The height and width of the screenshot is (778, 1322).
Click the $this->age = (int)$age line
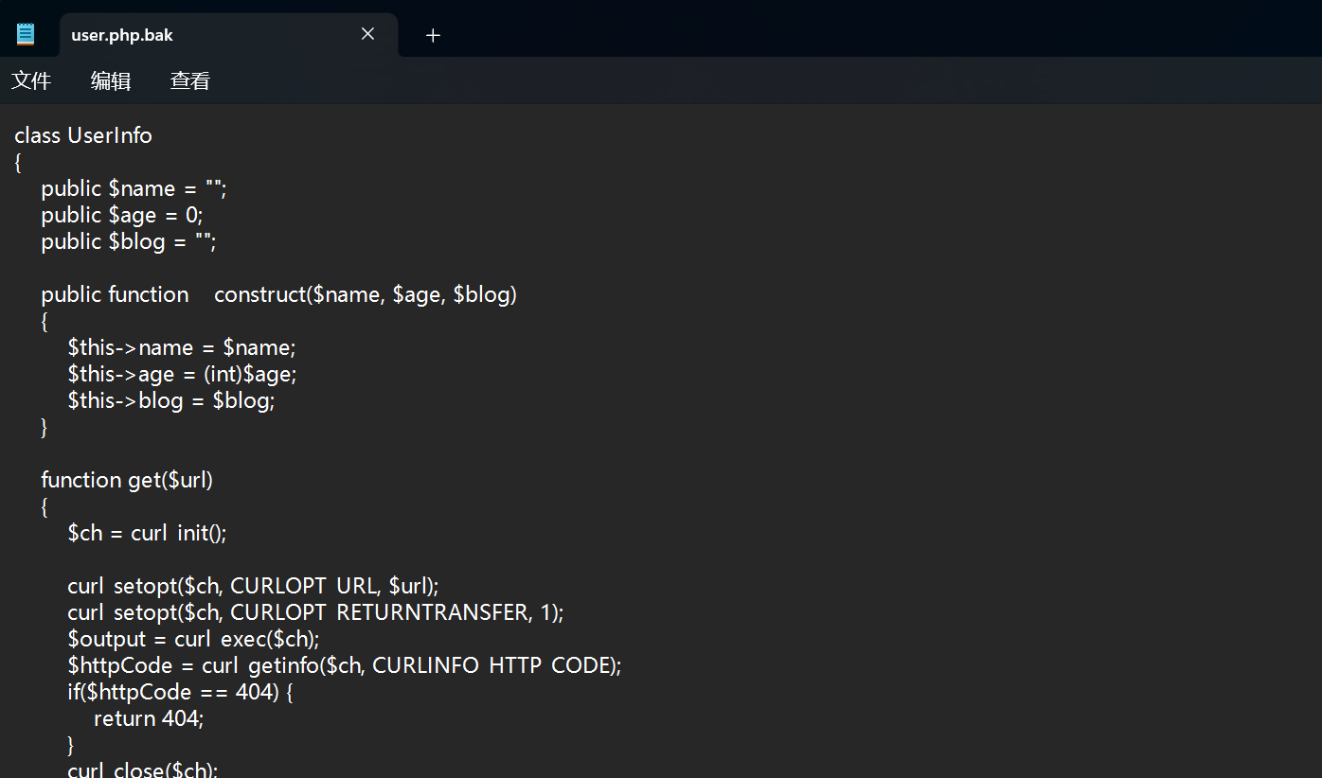[x=182, y=374]
